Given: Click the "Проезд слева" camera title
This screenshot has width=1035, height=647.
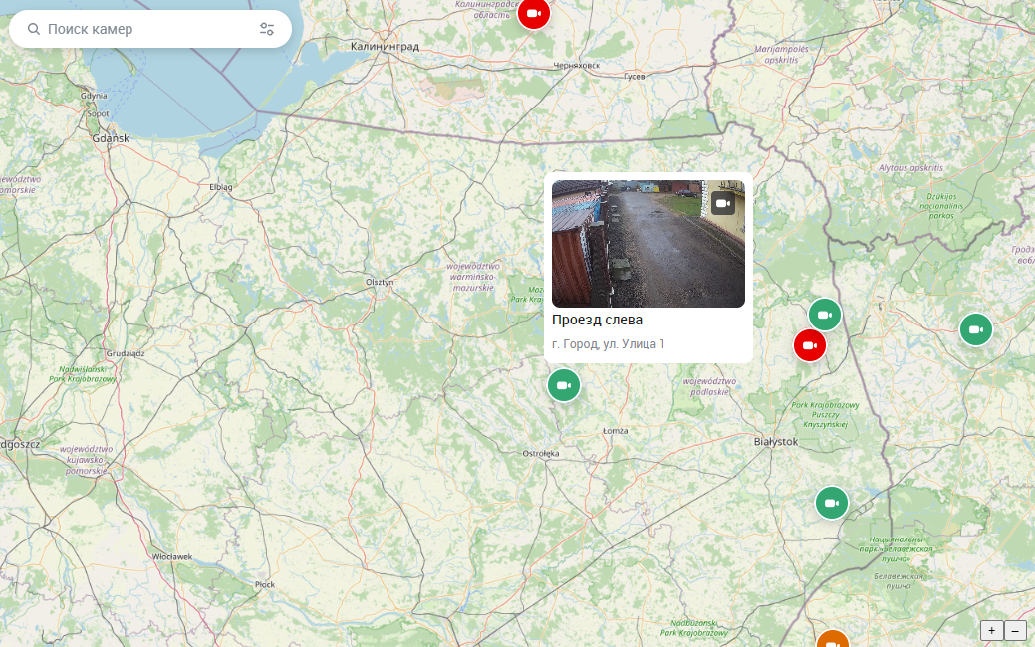Looking at the screenshot, I should [597, 320].
